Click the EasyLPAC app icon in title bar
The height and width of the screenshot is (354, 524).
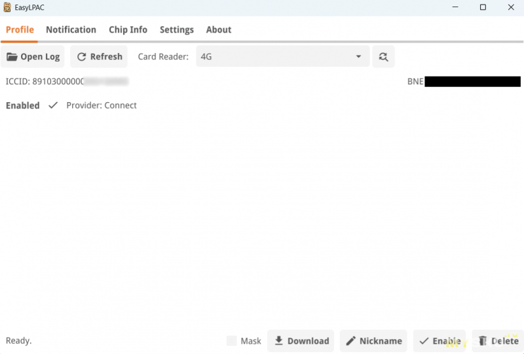point(7,8)
